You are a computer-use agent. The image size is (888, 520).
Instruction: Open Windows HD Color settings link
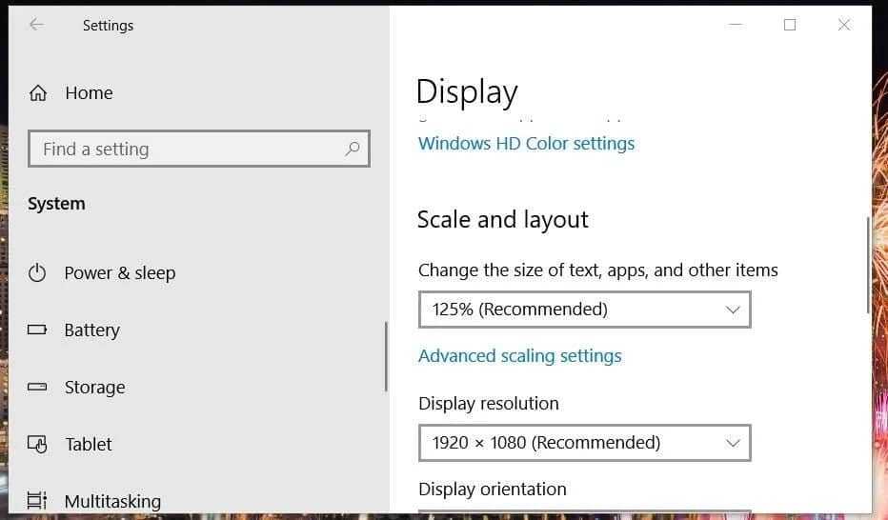click(x=526, y=144)
